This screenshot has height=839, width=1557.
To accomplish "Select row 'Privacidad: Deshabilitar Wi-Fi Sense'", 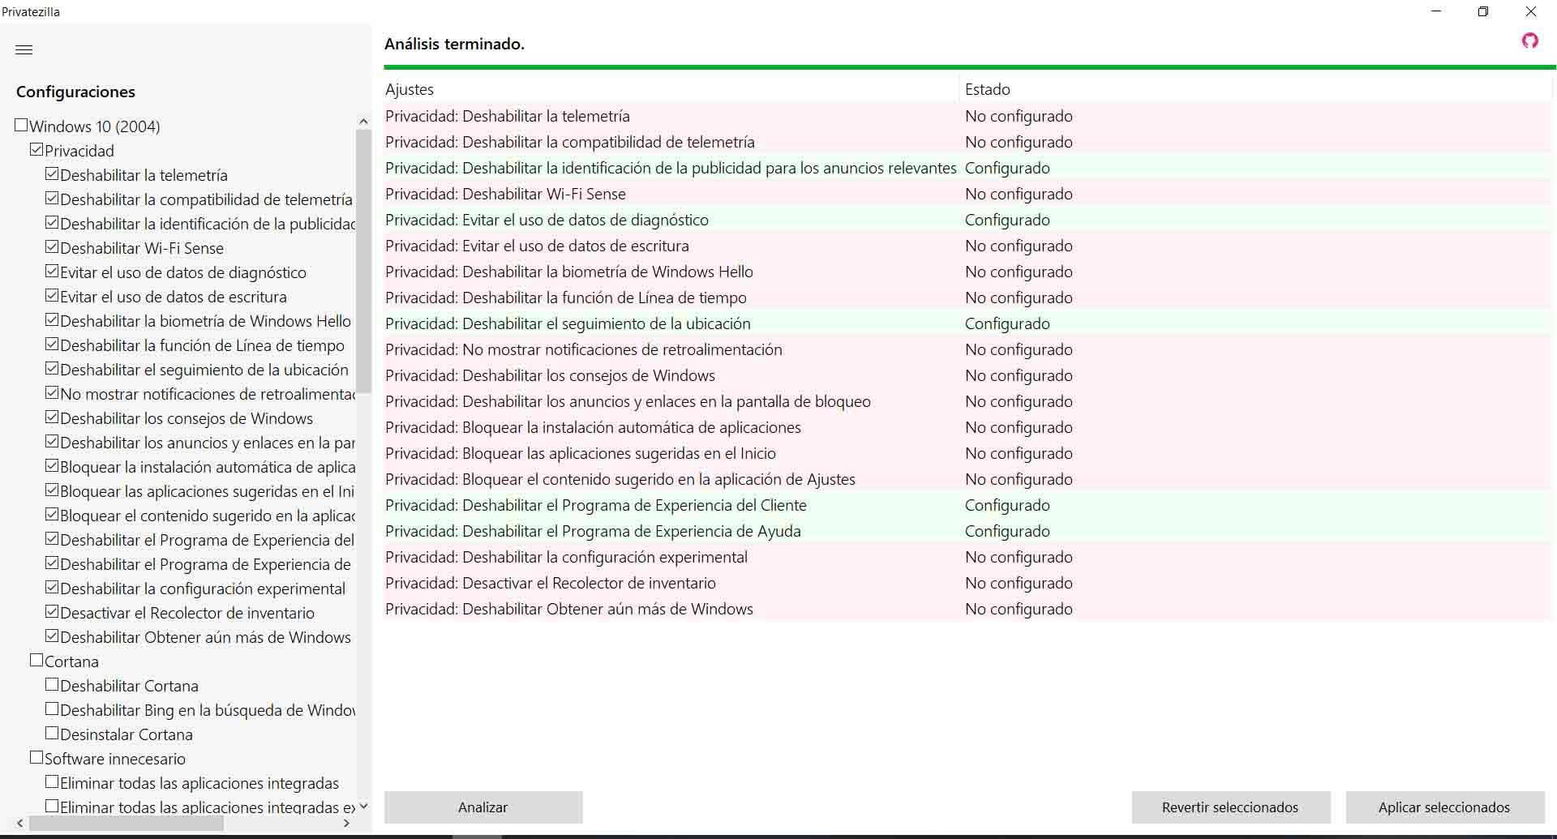I will tap(968, 194).
